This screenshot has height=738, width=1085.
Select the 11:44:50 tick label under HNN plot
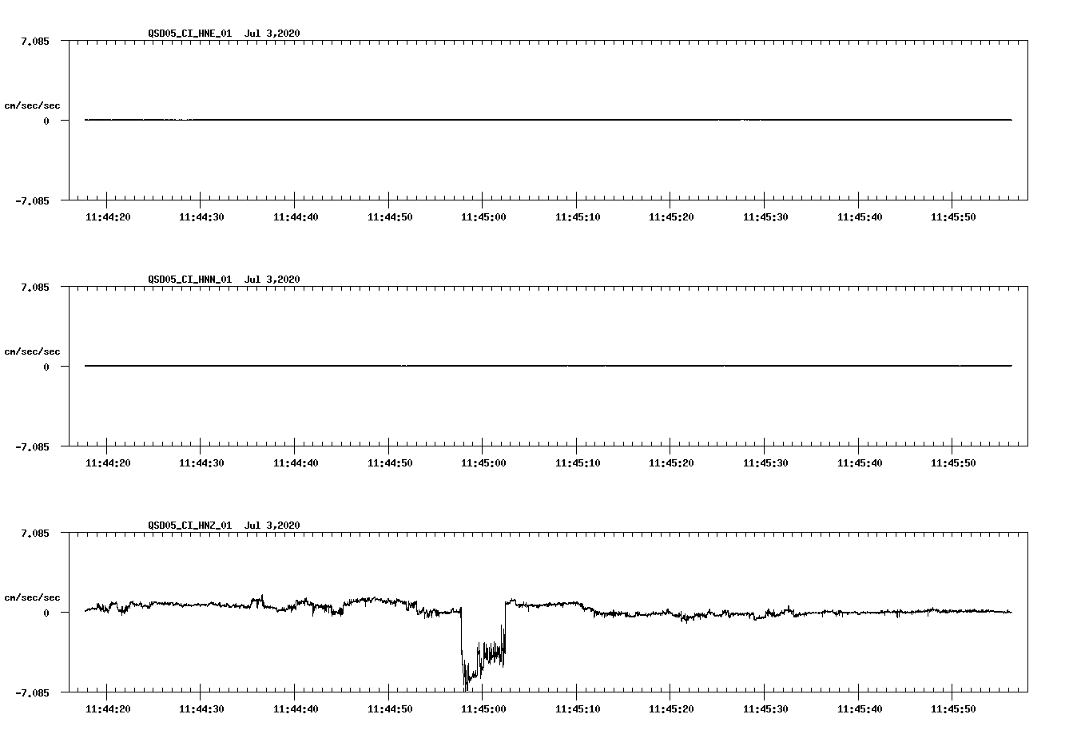(x=390, y=463)
